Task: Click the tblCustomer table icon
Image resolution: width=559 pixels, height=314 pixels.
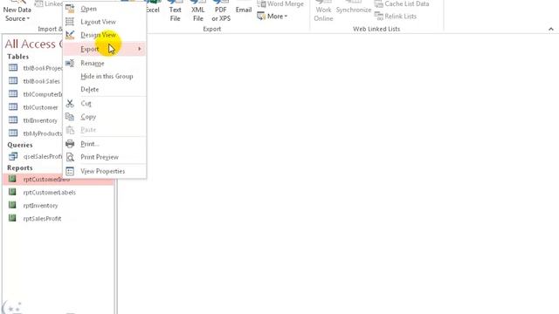Action: pos(13,106)
